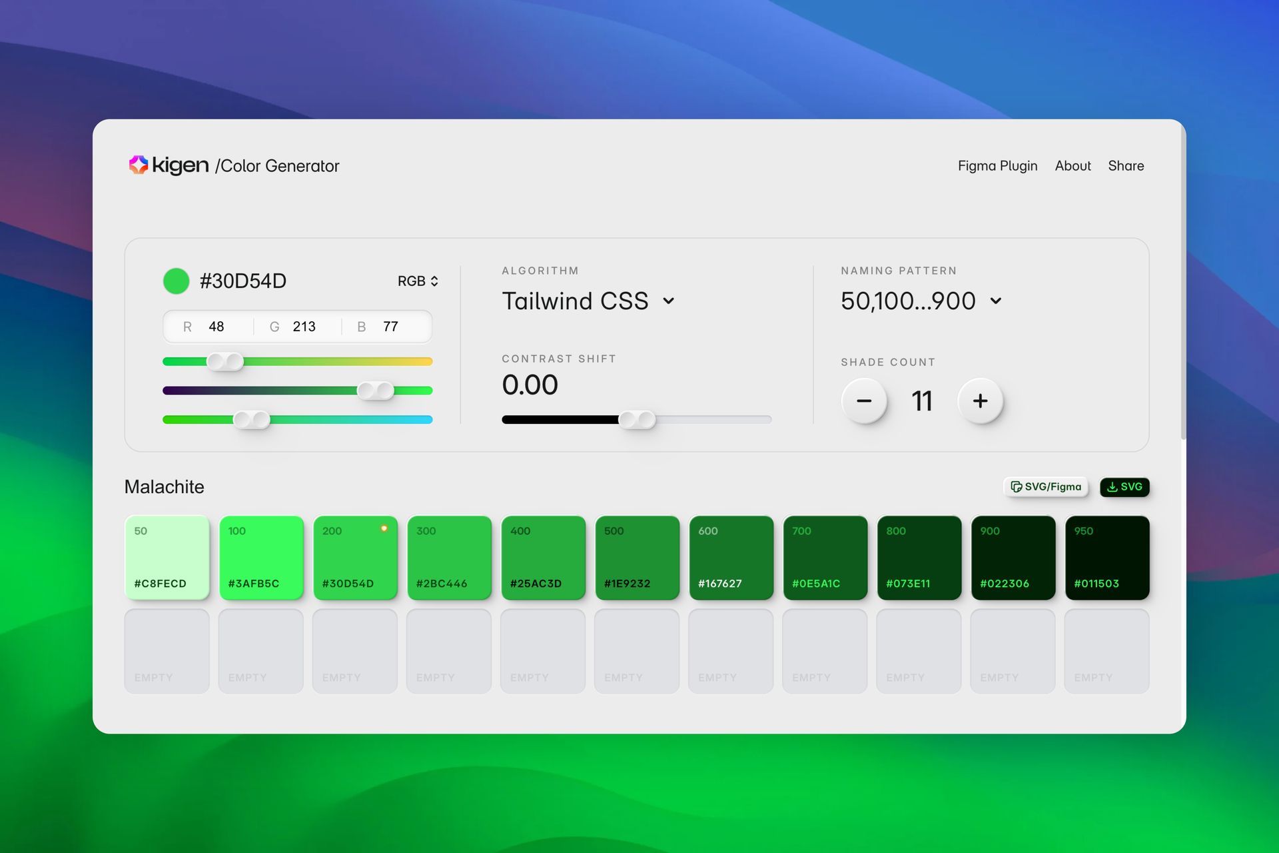Click the green base color circle
1279x853 pixels.
click(x=176, y=281)
